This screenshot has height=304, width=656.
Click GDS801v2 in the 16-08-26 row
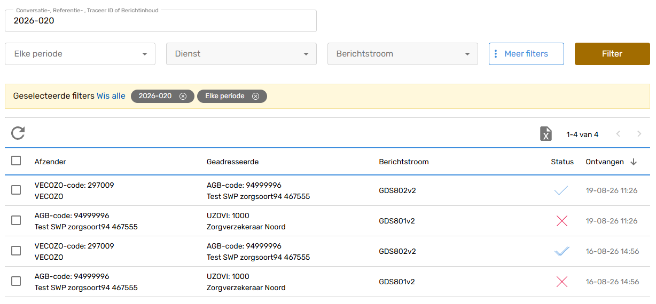397,282
